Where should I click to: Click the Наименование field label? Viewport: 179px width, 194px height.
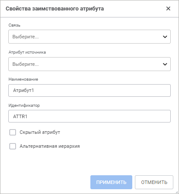23,79
